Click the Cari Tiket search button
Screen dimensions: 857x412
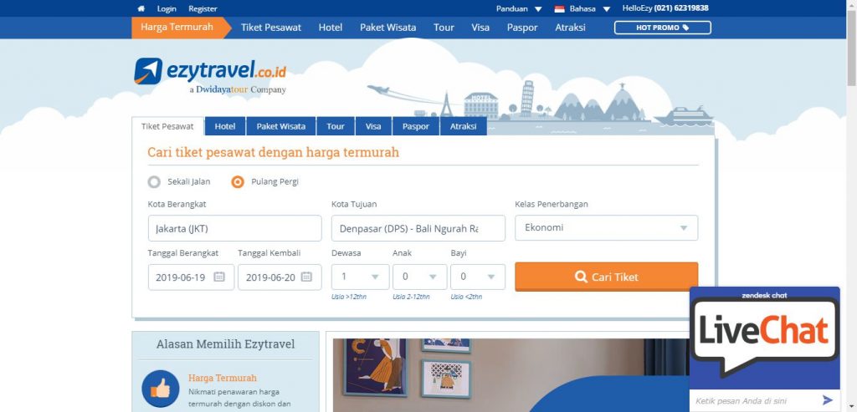click(x=606, y=277)
